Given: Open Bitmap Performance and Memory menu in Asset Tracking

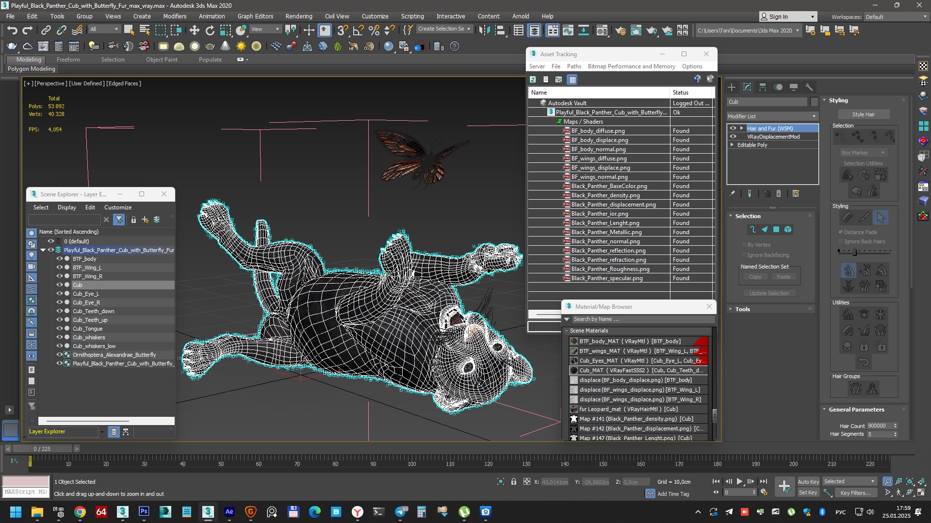Looking at the screenshot, I should 631,66.
